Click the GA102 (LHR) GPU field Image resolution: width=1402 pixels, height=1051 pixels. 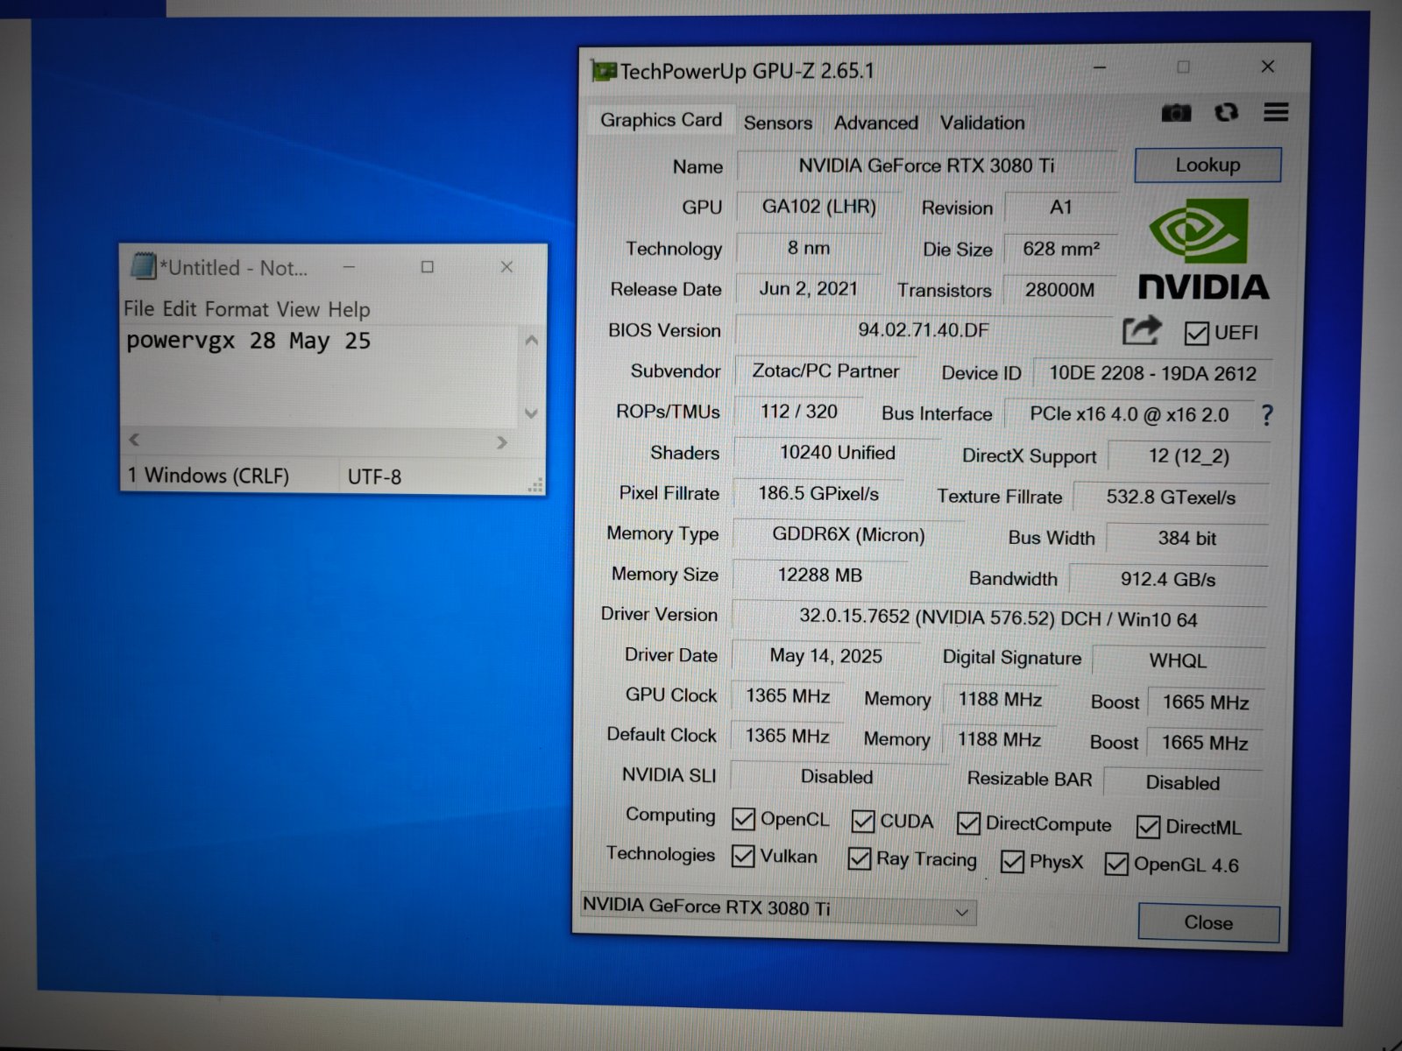pos(818,207)
